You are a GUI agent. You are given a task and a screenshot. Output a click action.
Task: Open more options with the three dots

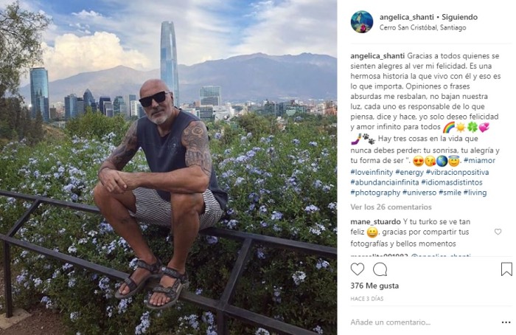click(506, 322)
